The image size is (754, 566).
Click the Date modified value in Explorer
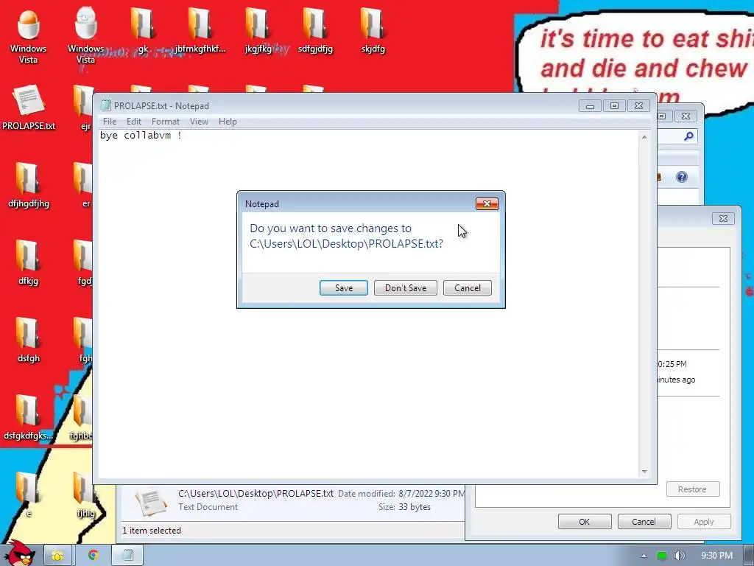tap(431, 493)
